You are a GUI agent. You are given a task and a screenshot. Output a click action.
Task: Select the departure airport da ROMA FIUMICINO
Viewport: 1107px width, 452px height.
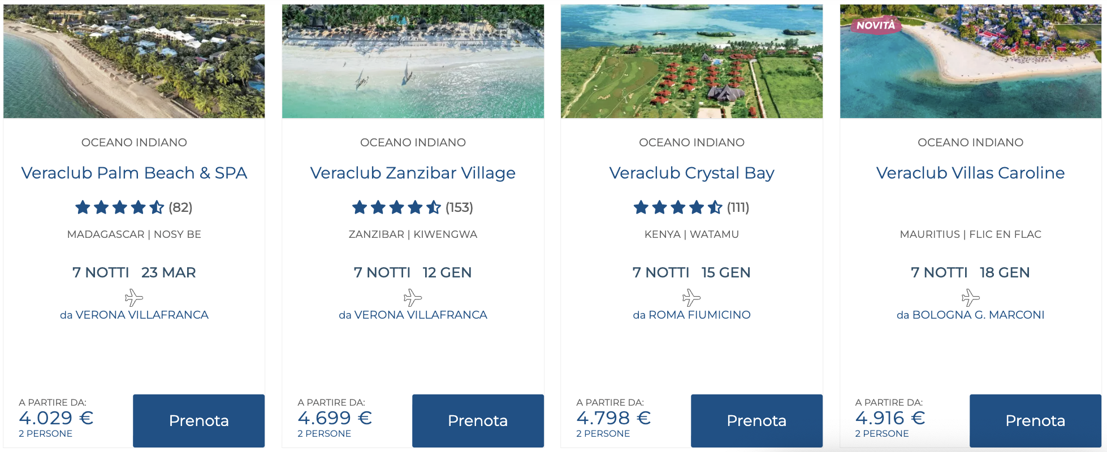691,315
